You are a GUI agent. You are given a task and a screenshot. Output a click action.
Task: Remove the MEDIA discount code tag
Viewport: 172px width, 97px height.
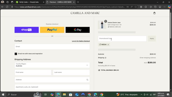click(108, 45)
